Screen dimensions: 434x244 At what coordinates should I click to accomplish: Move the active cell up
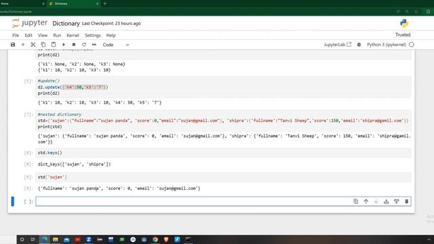(366, 201)
